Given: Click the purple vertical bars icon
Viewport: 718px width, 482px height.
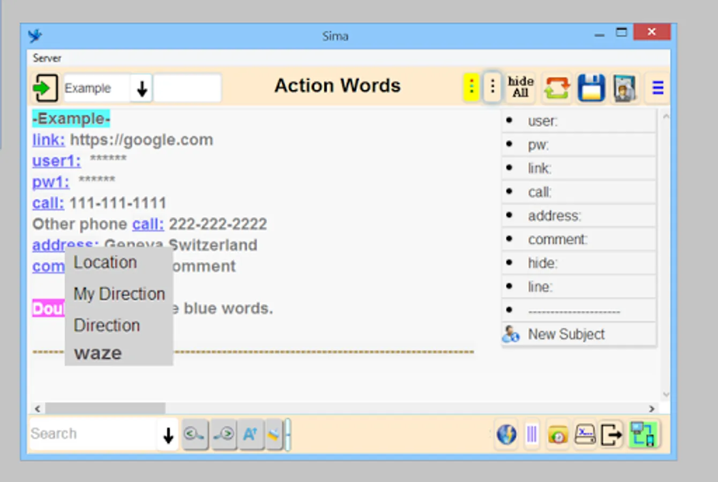Looking at the screenshot, I should click(532, 434).
